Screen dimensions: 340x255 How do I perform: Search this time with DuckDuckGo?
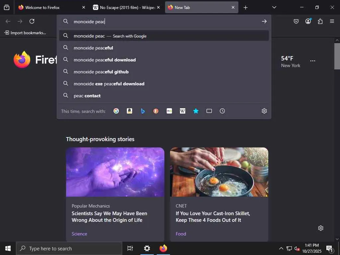(x=156, y=111)
